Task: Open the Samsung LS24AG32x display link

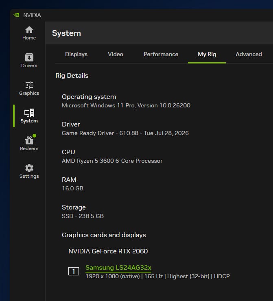Action: (118, 268)
